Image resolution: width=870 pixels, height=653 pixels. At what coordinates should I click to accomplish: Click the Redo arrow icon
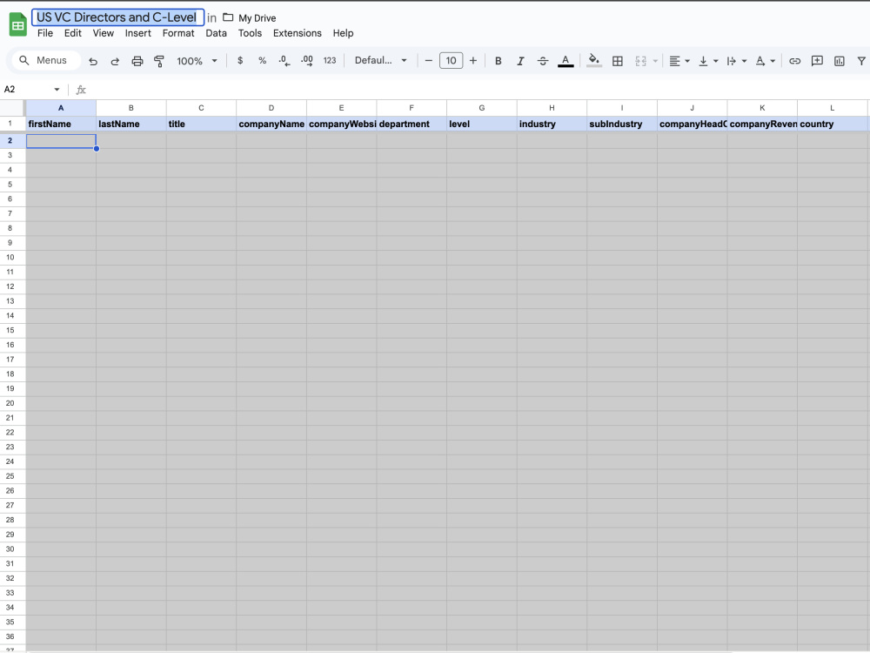tap(115, 61)
